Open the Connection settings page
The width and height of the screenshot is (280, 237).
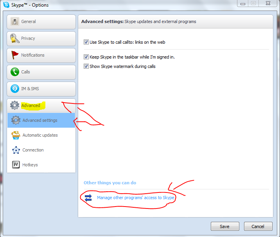pyautogui.click(x=41, y=150)
